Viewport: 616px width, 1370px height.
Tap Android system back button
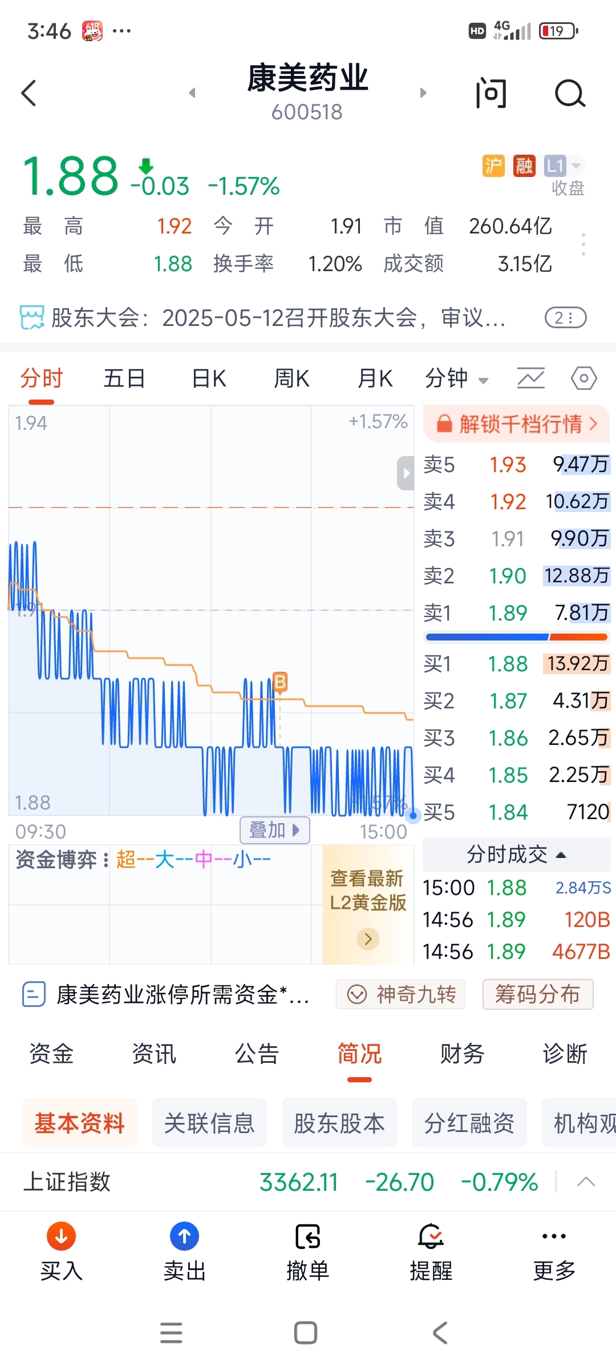point(440,1333)
